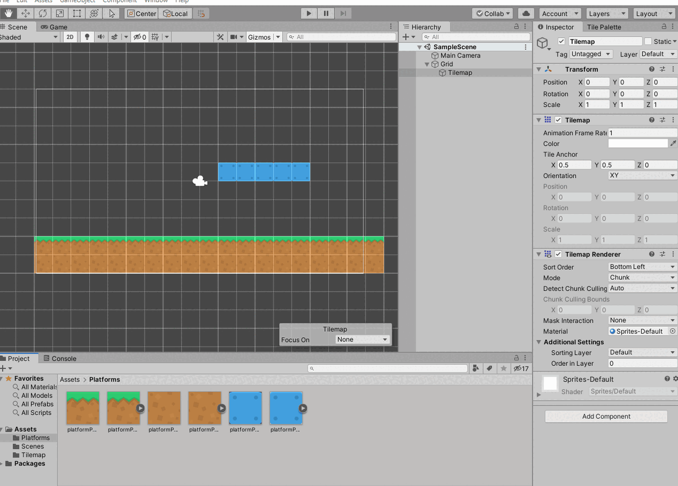The image size is (678, 486).
Task: Open the component editor tools wrench icon
Action: coord(221,37)
